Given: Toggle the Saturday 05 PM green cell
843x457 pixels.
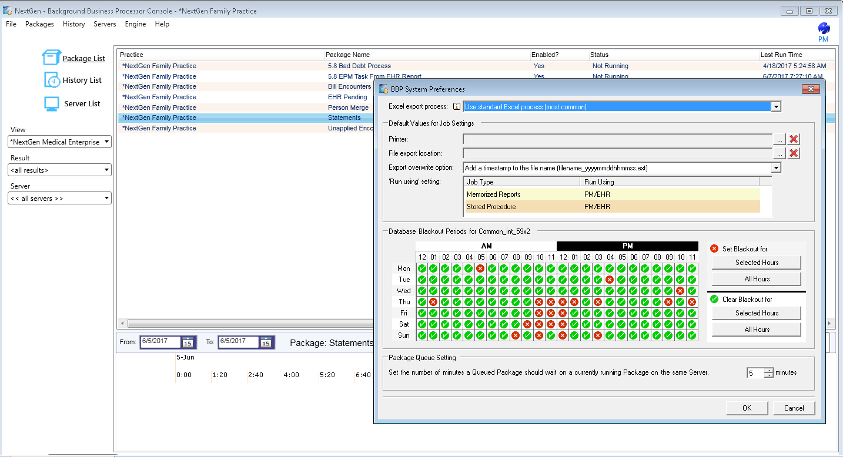Looking at the screenshot, I should 621,324.
